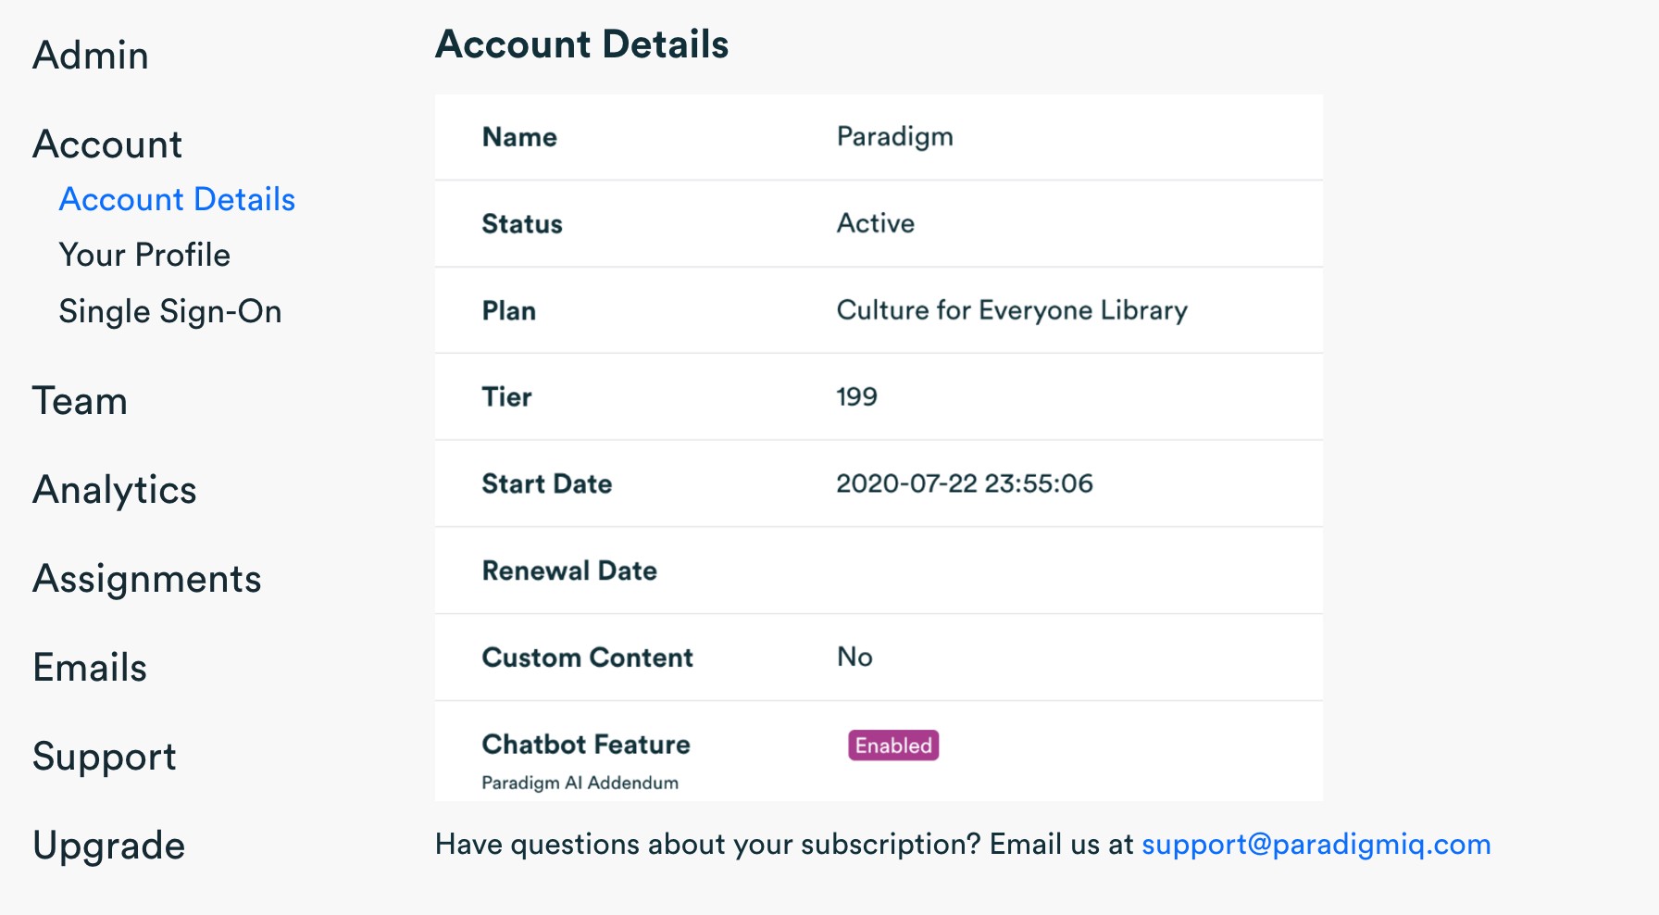Click the support@paradigmiq.com email link

tap(1316, 845)
